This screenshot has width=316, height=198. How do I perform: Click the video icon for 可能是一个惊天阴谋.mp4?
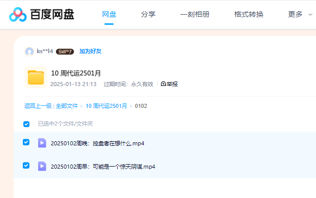click(x=42, y=166)
